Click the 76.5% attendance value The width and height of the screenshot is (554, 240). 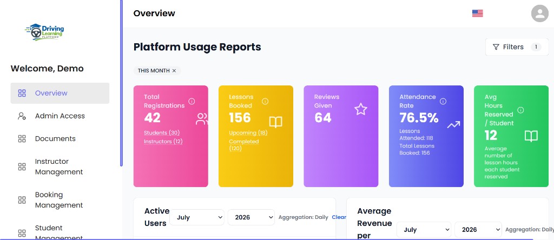pos(419,118)
